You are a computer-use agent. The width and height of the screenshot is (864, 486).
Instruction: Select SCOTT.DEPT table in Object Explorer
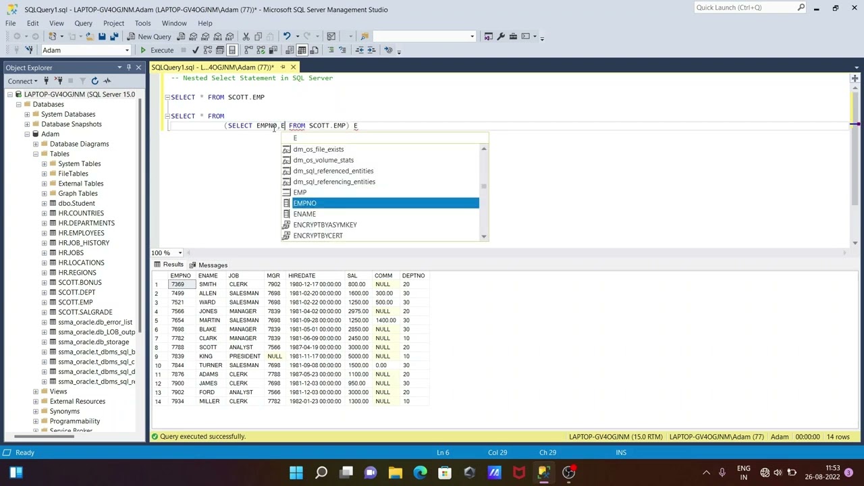point(76,292)
